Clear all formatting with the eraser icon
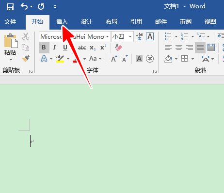Viewport: 224px width, 193px height. 118,48
